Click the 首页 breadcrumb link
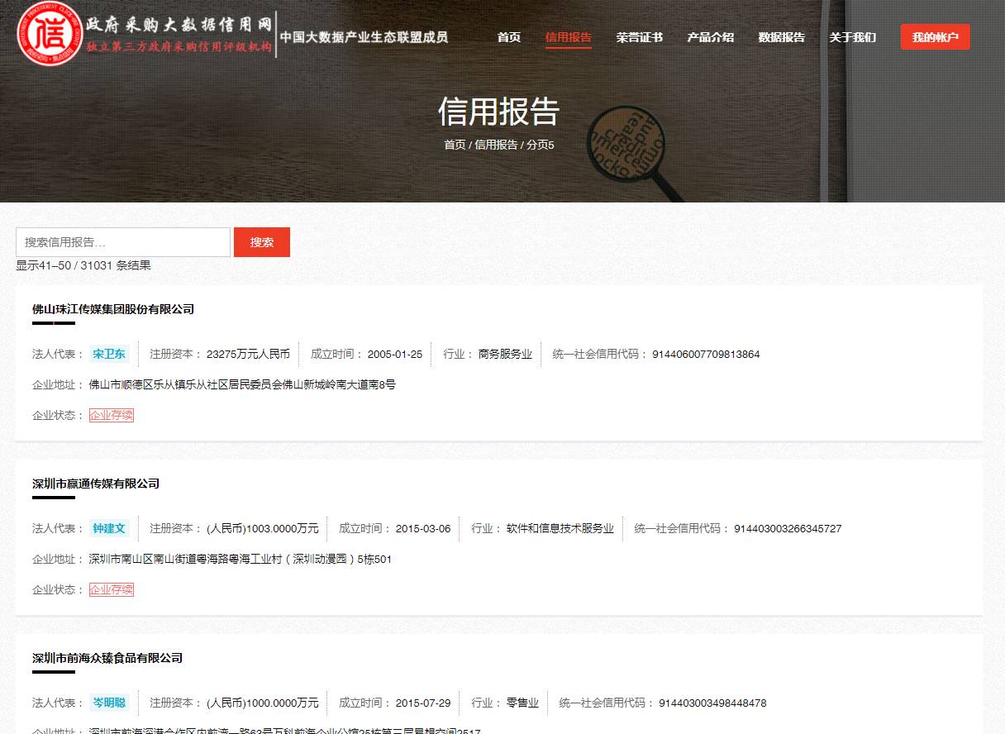The width and height of the screenshot is (1005, 734). click(455, 145)
